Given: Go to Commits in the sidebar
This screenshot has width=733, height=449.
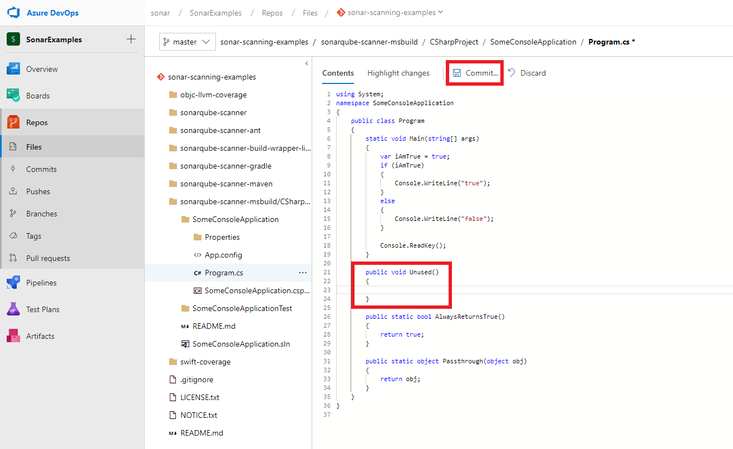Looking at the screenshot, I should (x=41, y=169).
